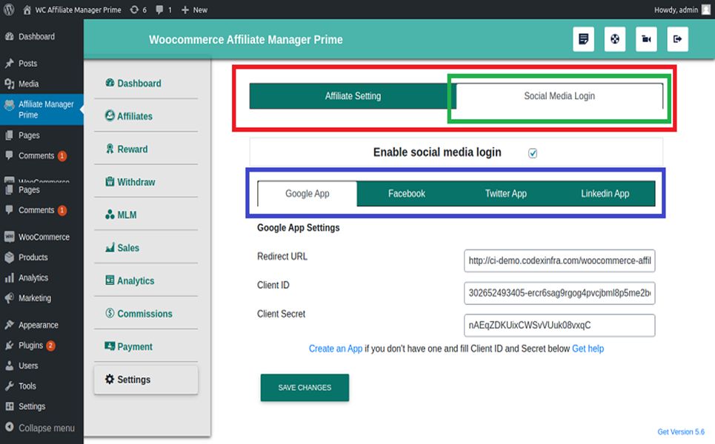715x444 pixels.
Task: Toggle Enable social media login checkbox
Action: tap(533, 153)
